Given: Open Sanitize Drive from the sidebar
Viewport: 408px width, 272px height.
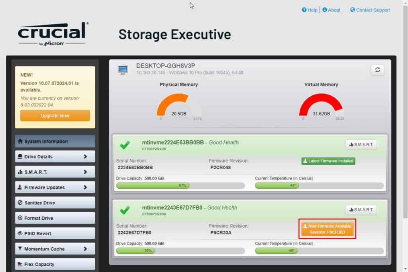Looking at the screenshot, I should [x=55, y=203].
